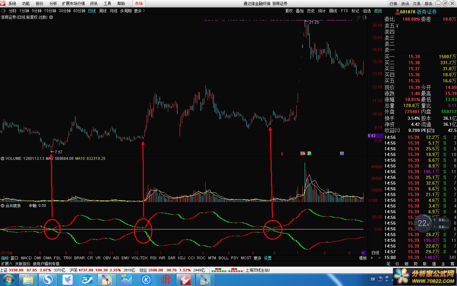Select the 市场 tab
This screenshot has height=286, width=457.
(x=139, y=3)
